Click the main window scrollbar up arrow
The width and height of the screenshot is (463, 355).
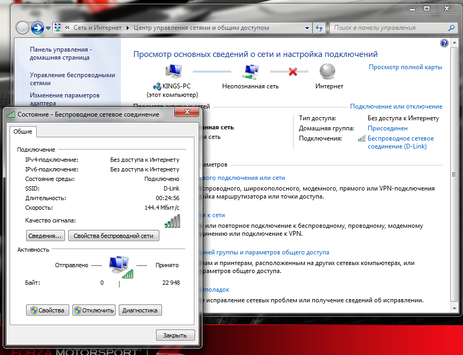coord(454,43)
